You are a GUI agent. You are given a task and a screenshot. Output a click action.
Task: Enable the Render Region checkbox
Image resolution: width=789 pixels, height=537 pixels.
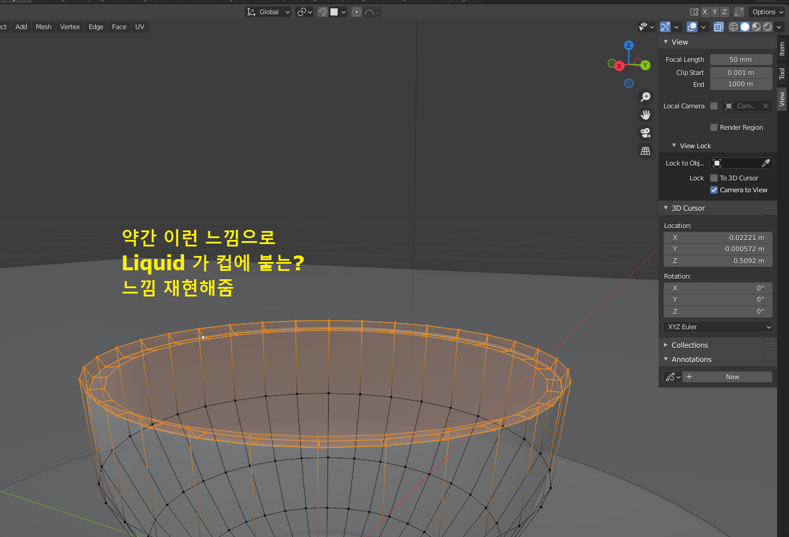pos(714,127)
